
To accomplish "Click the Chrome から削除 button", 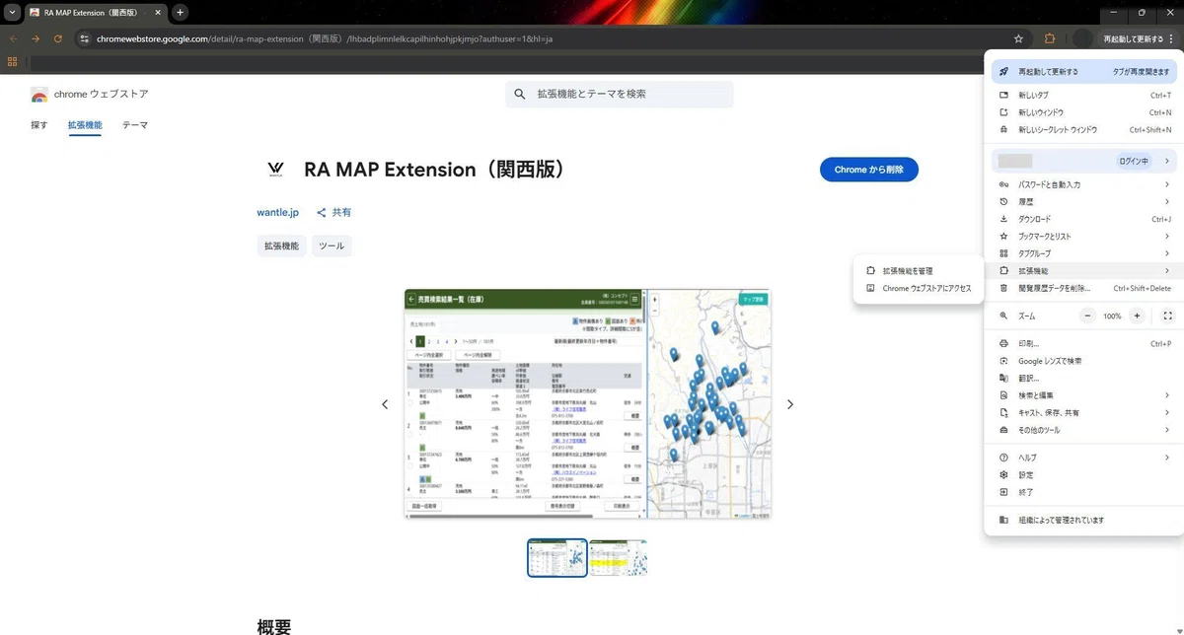I will 869,170.
